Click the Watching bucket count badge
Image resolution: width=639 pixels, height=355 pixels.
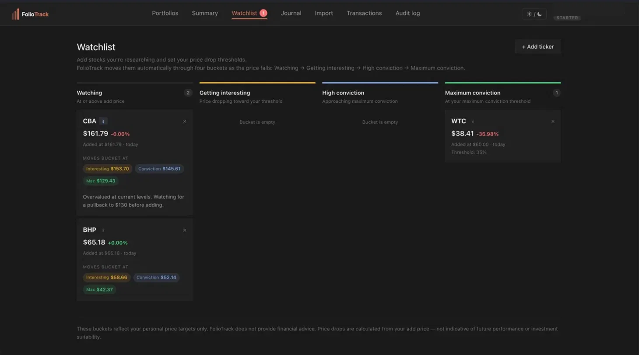point(188,93)
